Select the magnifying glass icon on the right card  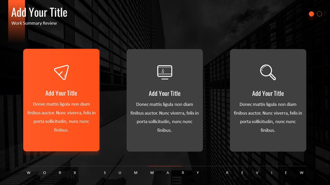(268, 72)
